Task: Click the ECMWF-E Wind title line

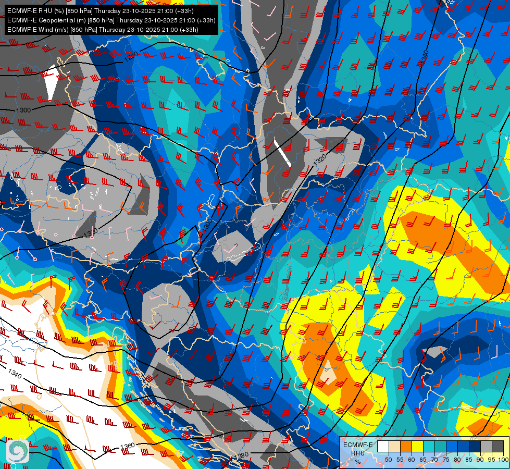Action: point(103,30)
